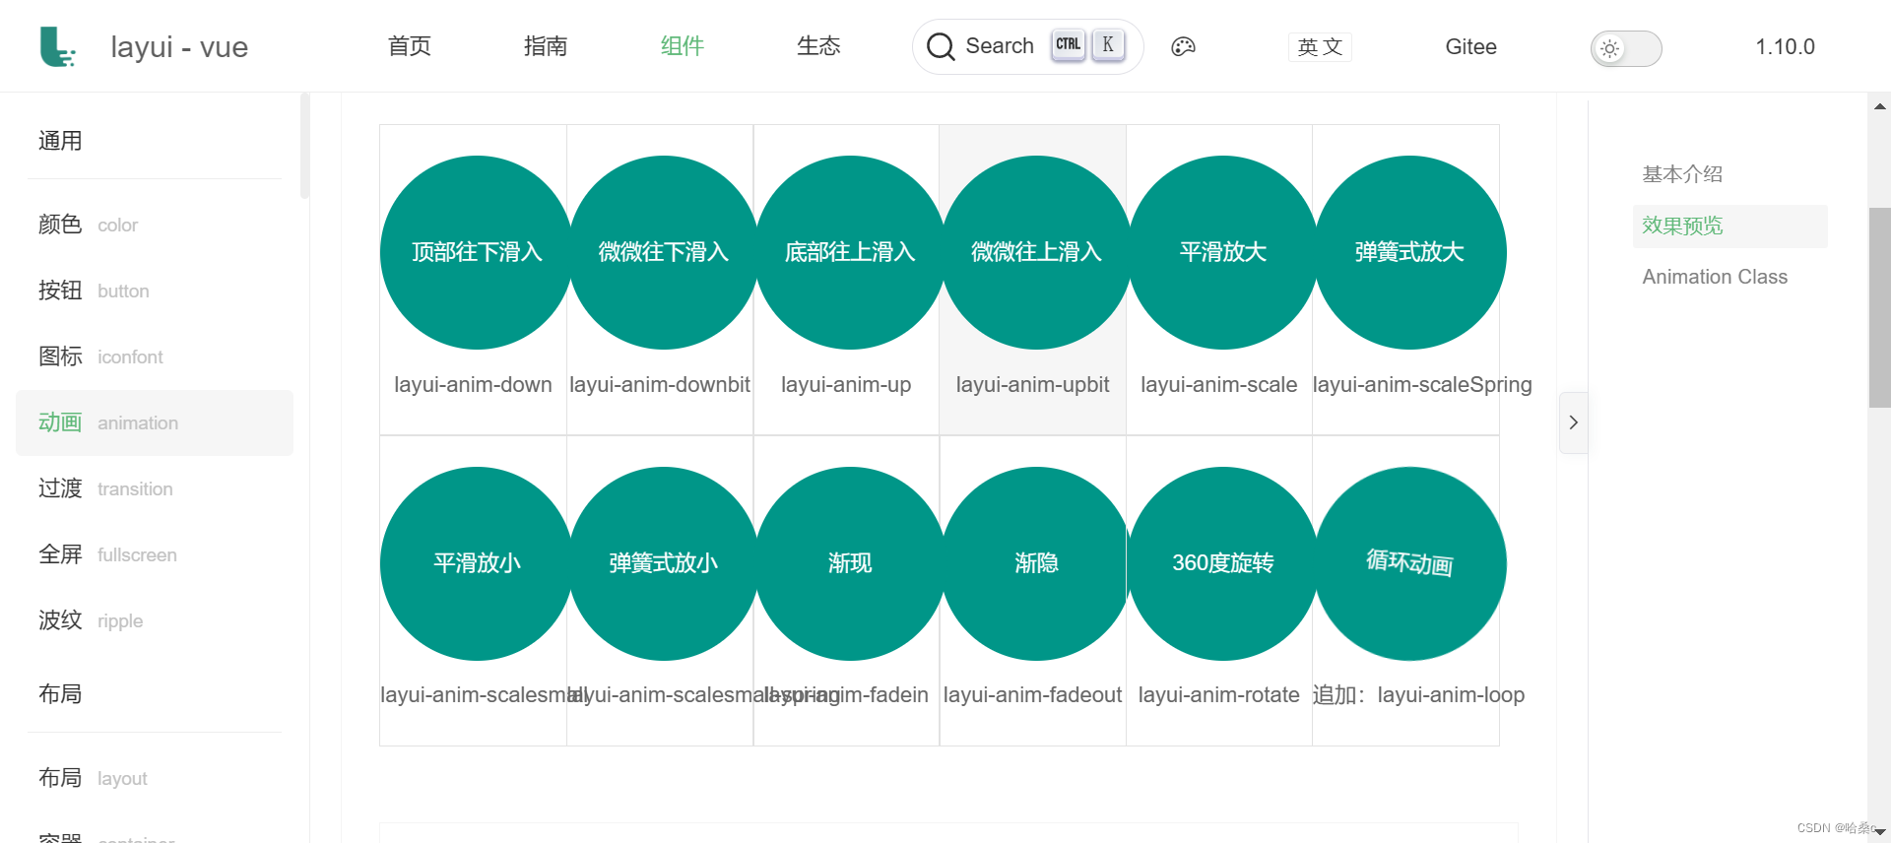The width and height of the screenshot is (1891, 843).
Task: Click the layui - vue title
Action: [179, 46]
